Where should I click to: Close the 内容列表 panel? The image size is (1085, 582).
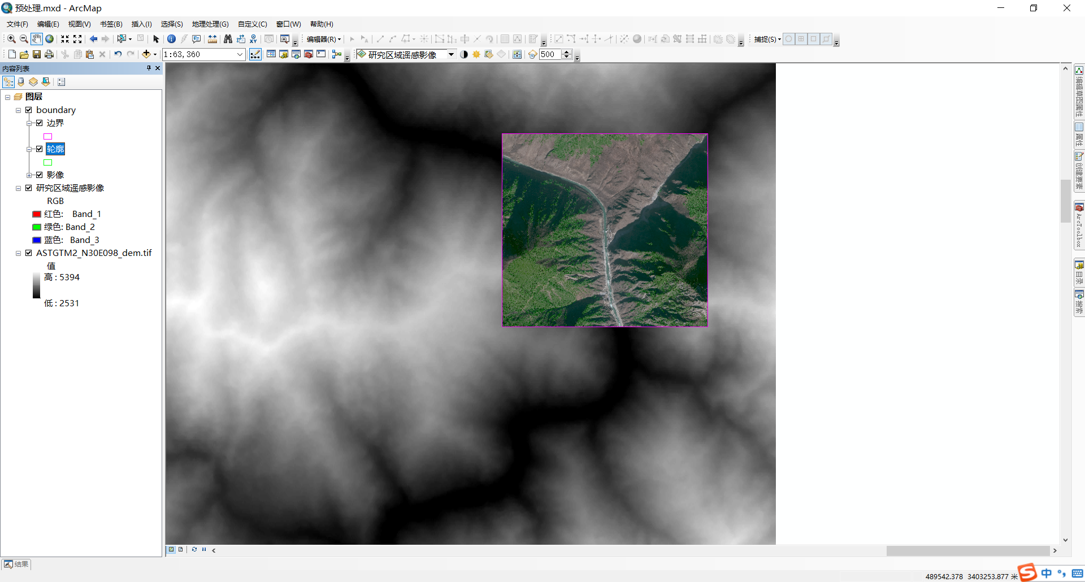point(158,68)
